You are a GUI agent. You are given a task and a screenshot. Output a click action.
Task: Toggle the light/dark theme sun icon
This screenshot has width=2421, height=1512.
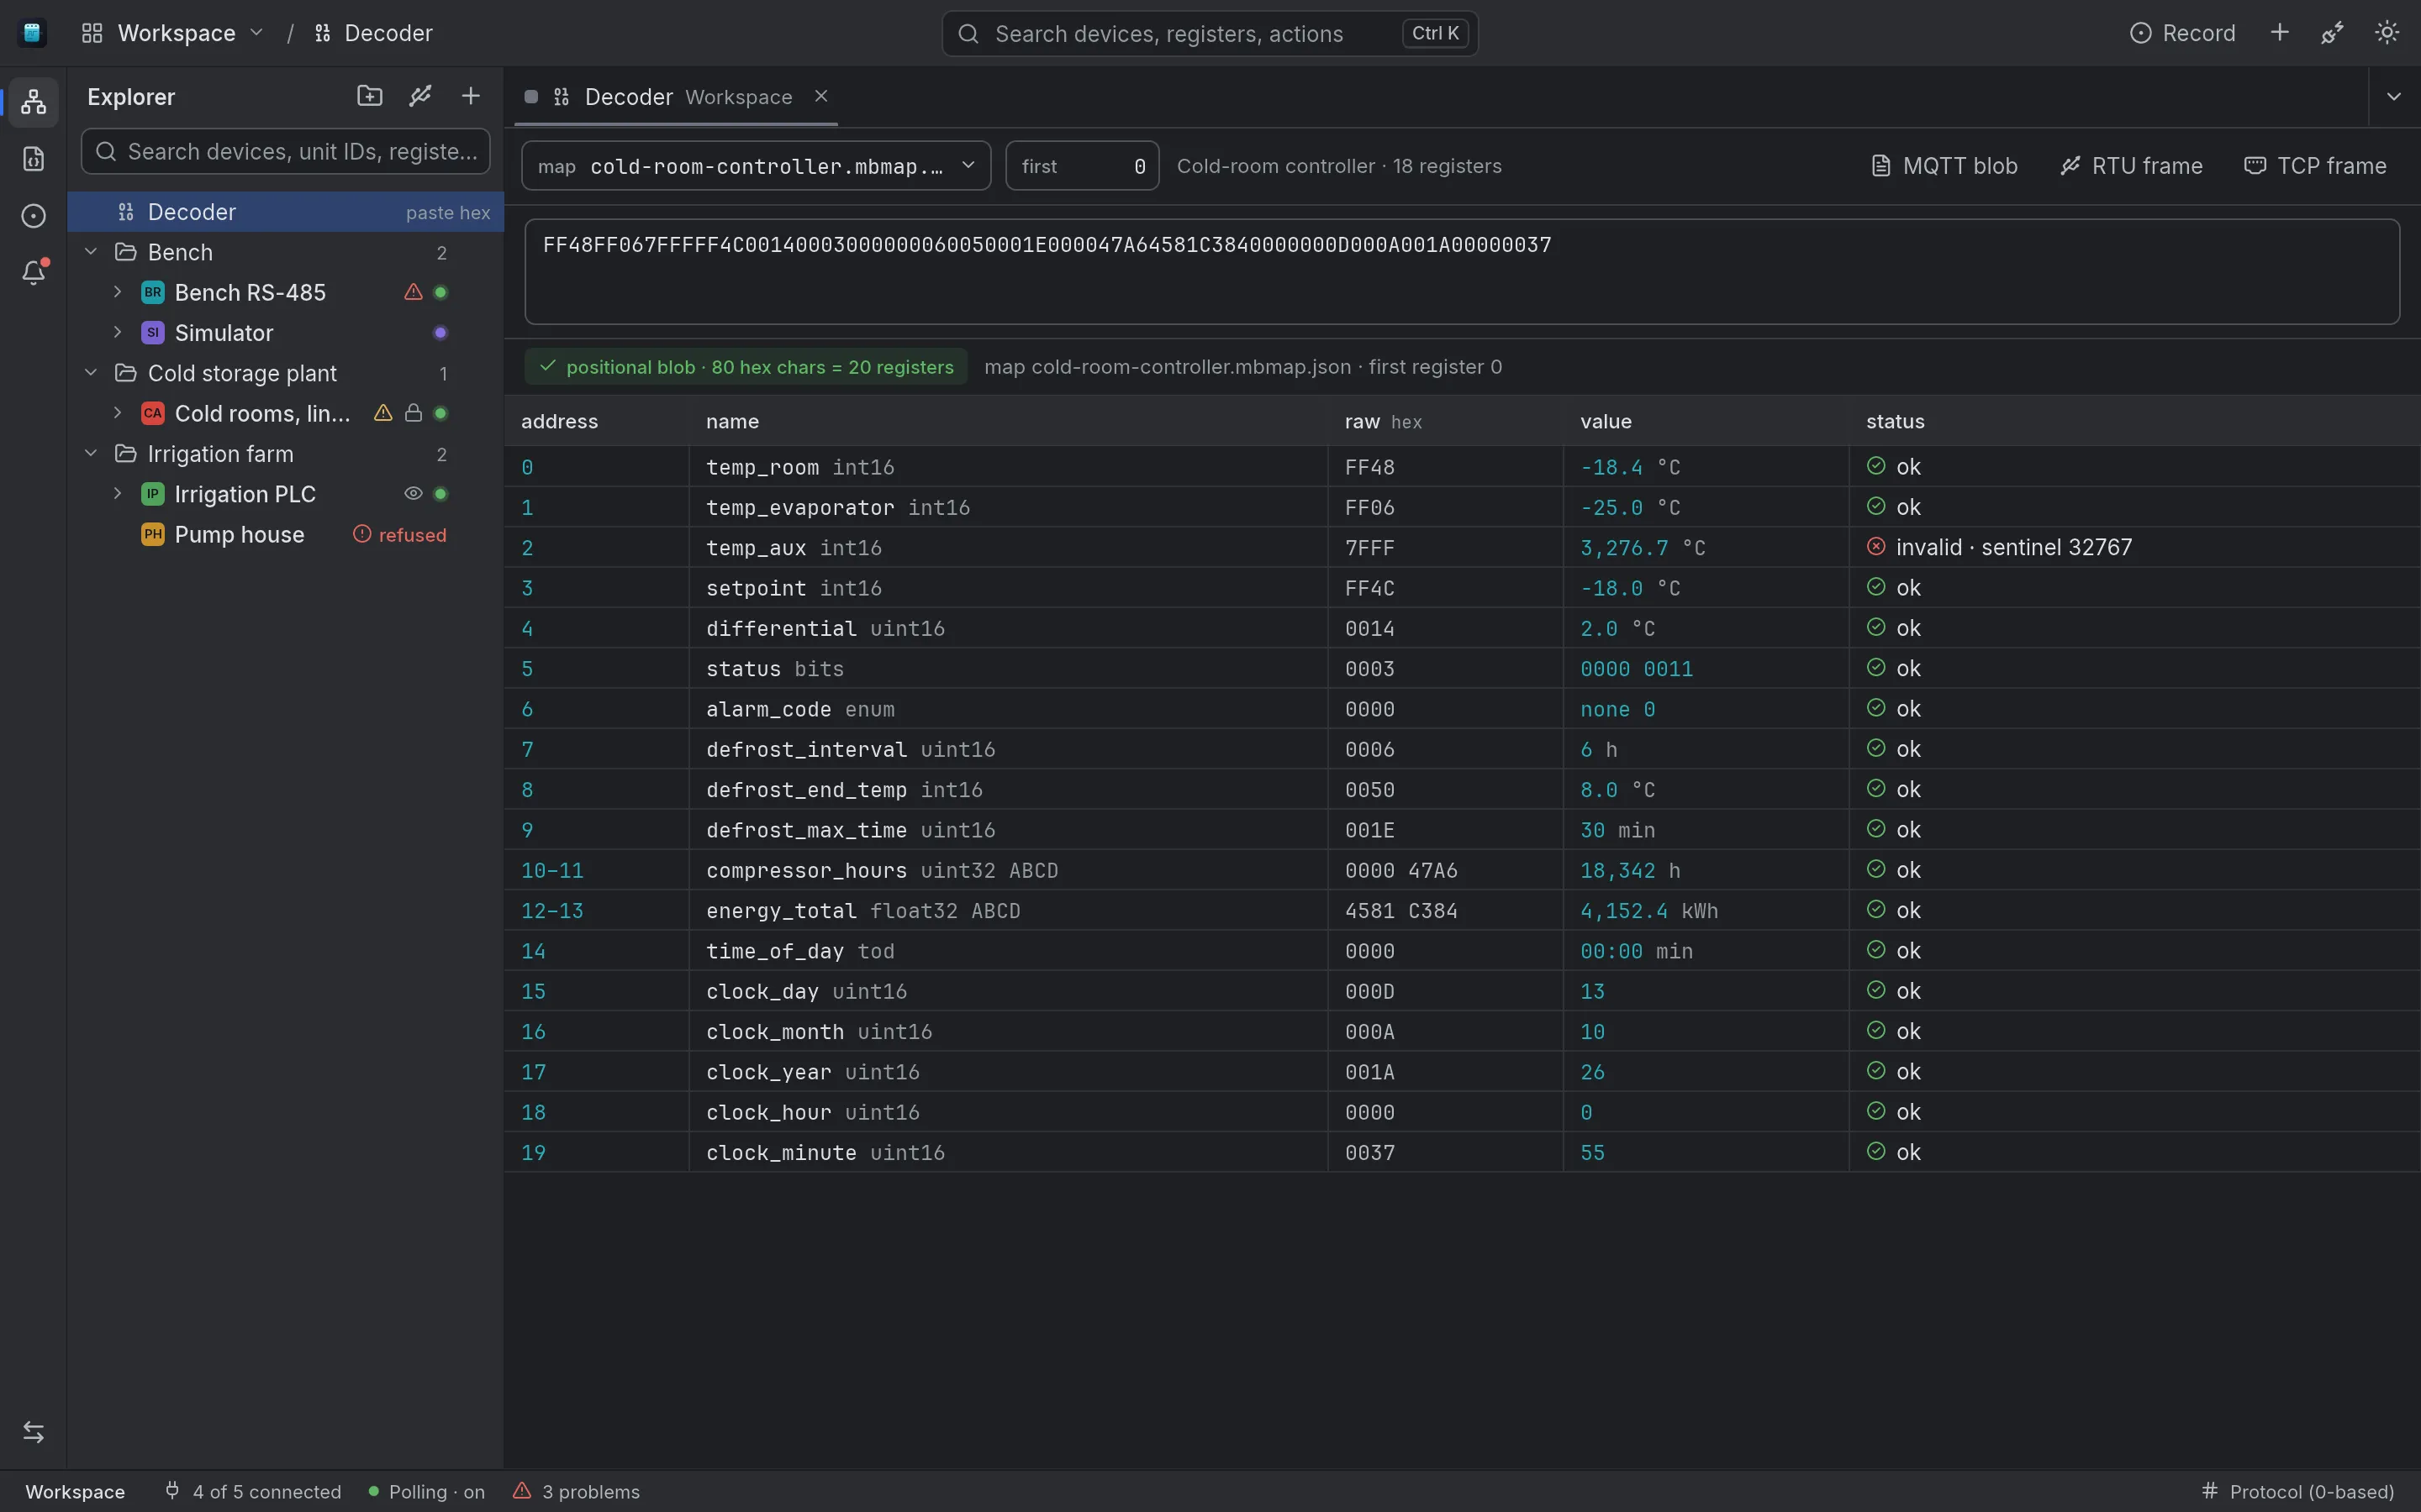click(2386, 33)
